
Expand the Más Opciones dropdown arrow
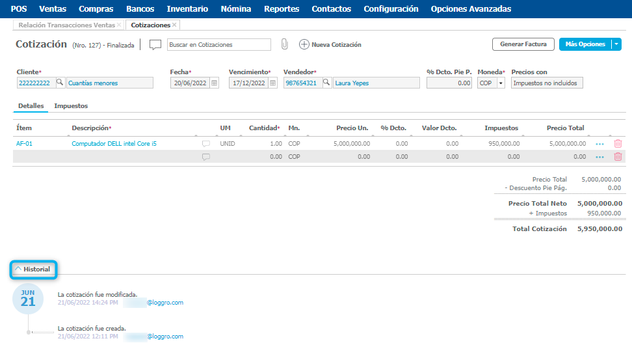[x=616, y=44]
